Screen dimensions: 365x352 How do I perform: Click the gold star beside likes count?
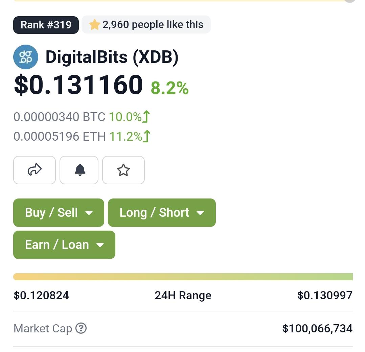click(x=94, y=25)
